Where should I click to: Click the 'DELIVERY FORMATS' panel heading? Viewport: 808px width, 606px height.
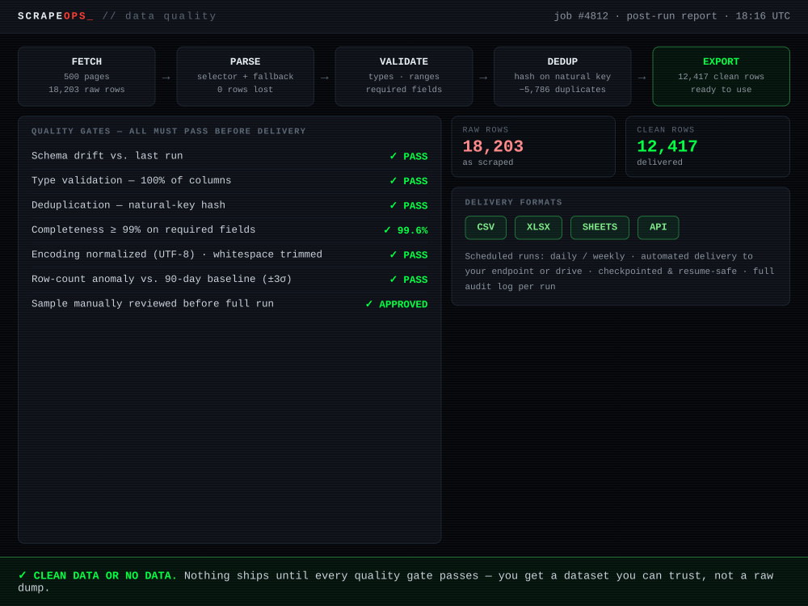(513, 202)
